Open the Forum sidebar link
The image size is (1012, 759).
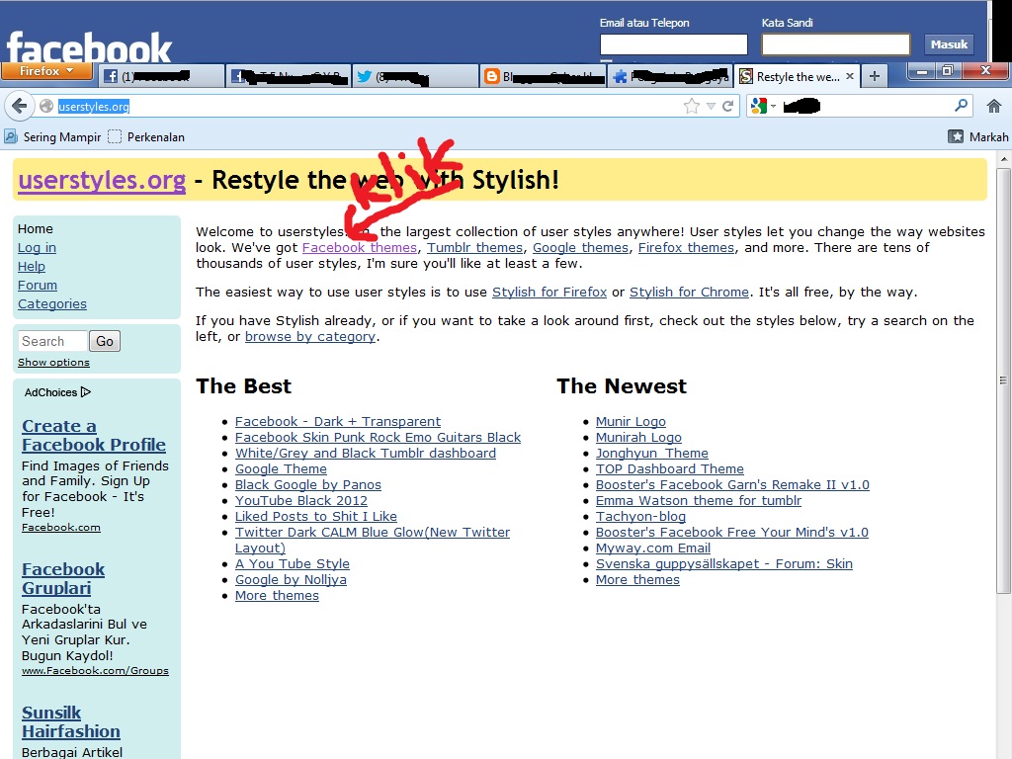pyautogui.click(x=38, y=285)
